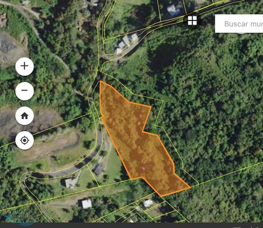Focus the Buscar search field
This screenshot has height=228, width=263.
click(x=239, y=24)
